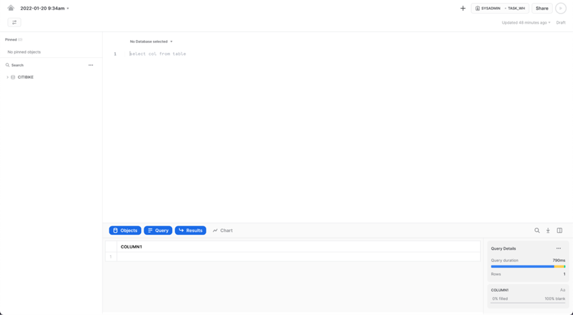Toggle the Query panel button
The width and height of the screenshot is (573, 315).
158,230
